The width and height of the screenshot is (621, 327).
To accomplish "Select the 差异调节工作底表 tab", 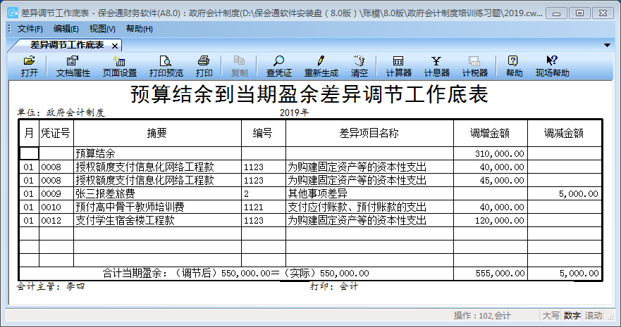I will [66, 45].
